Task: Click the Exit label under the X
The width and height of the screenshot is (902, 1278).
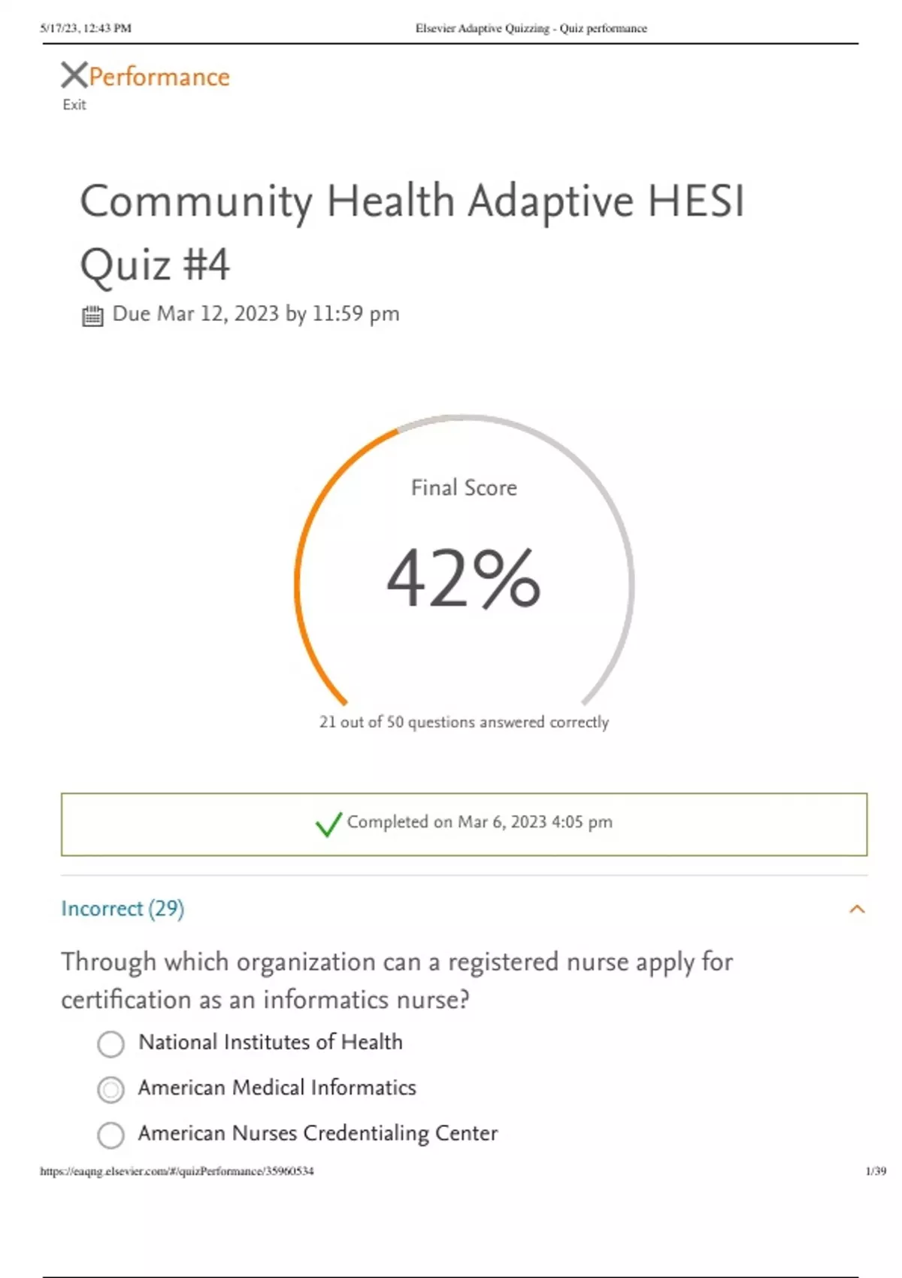Action: [x=74, y=104]
